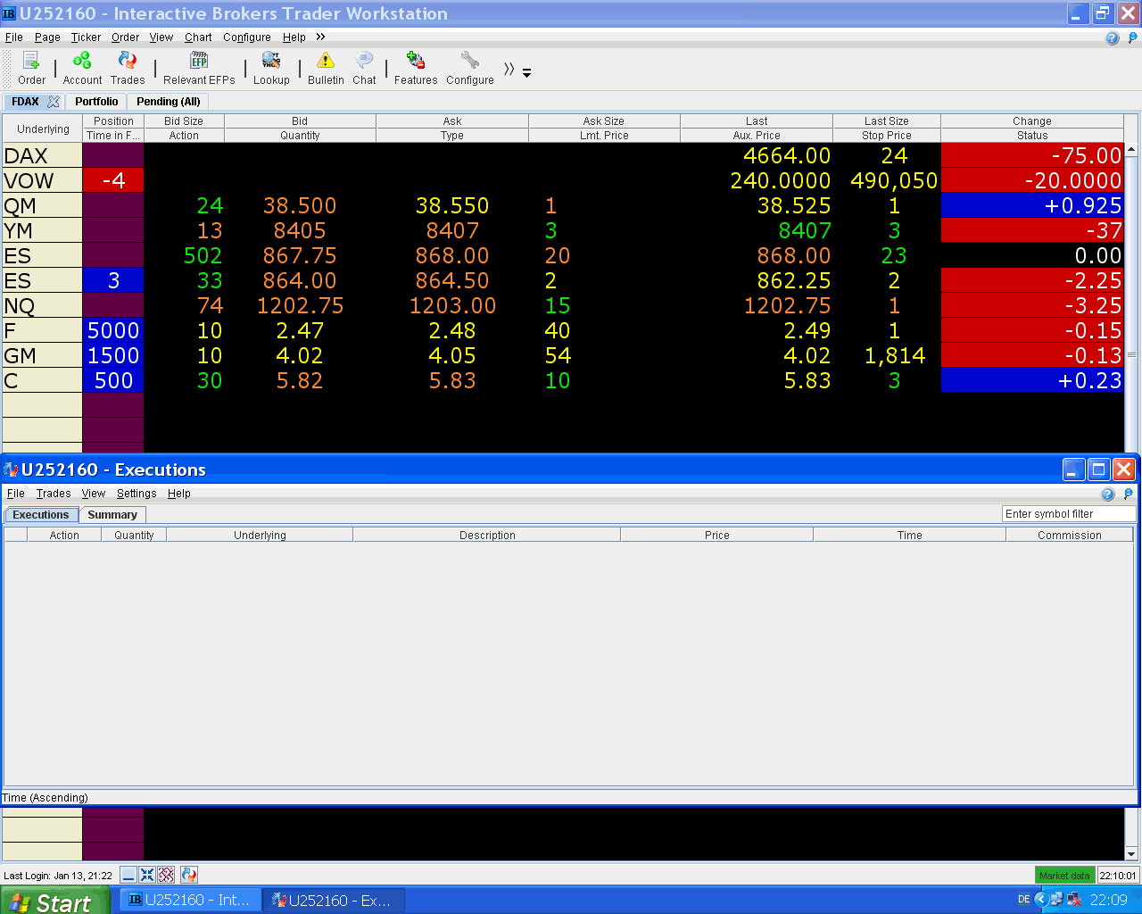Click the trades arrows status bar icon
Screen dimensions: 1142x914
188,875
